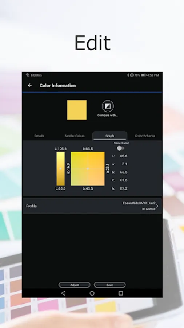Click the b:43.5 label below square

[88, 188]
